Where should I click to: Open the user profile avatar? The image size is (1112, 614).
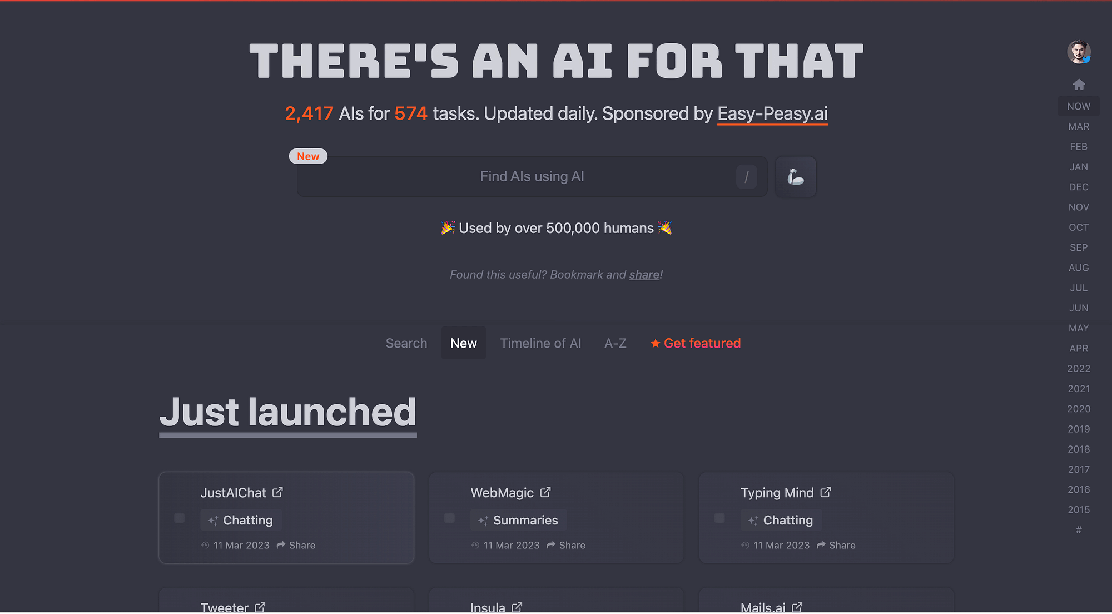tap(1079, 52)
